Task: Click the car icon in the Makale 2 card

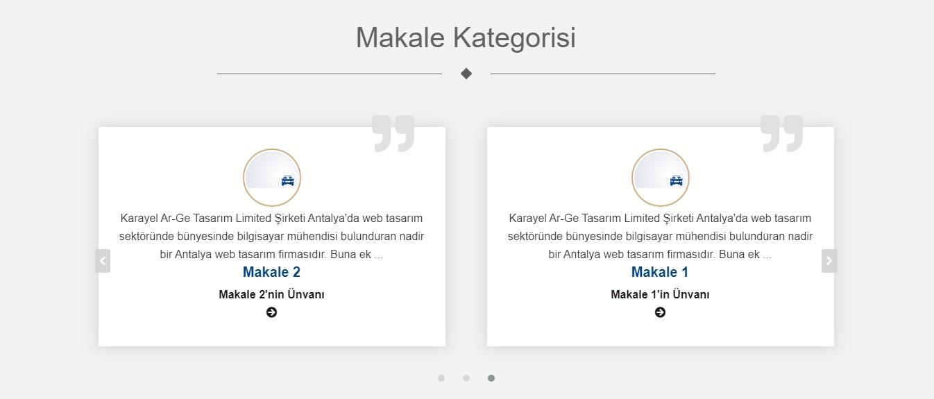Action: 288,180
